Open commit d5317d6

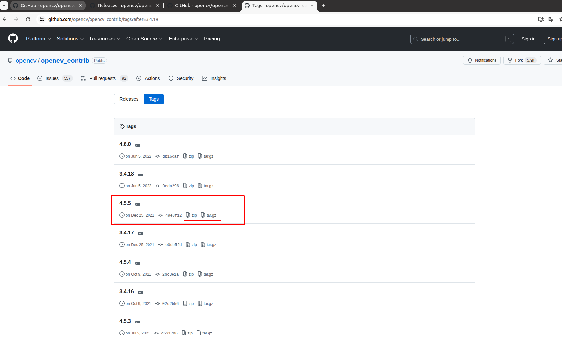pyautogui.click(x=169, y=333)
